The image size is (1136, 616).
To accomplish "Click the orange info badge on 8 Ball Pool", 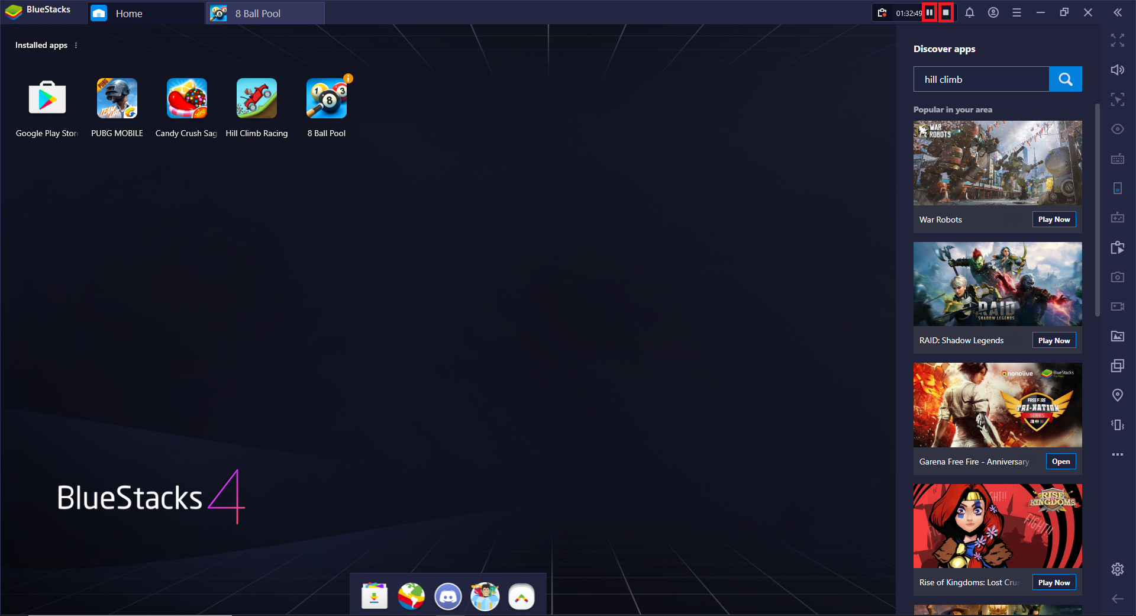I will point(348,79).
